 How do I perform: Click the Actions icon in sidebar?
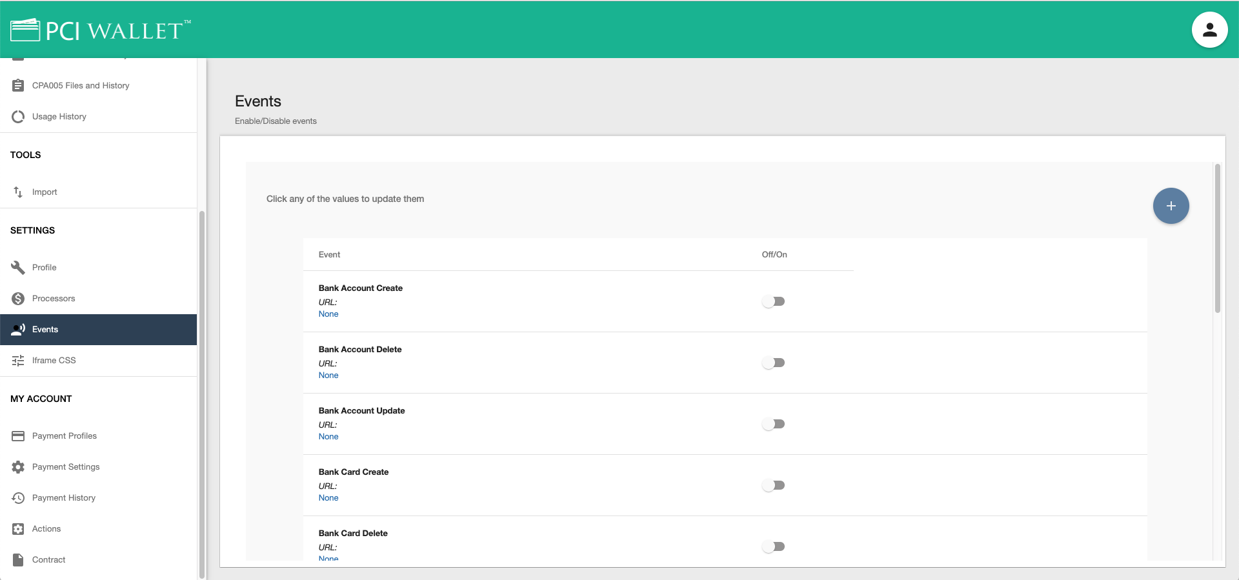click(18, 528)
